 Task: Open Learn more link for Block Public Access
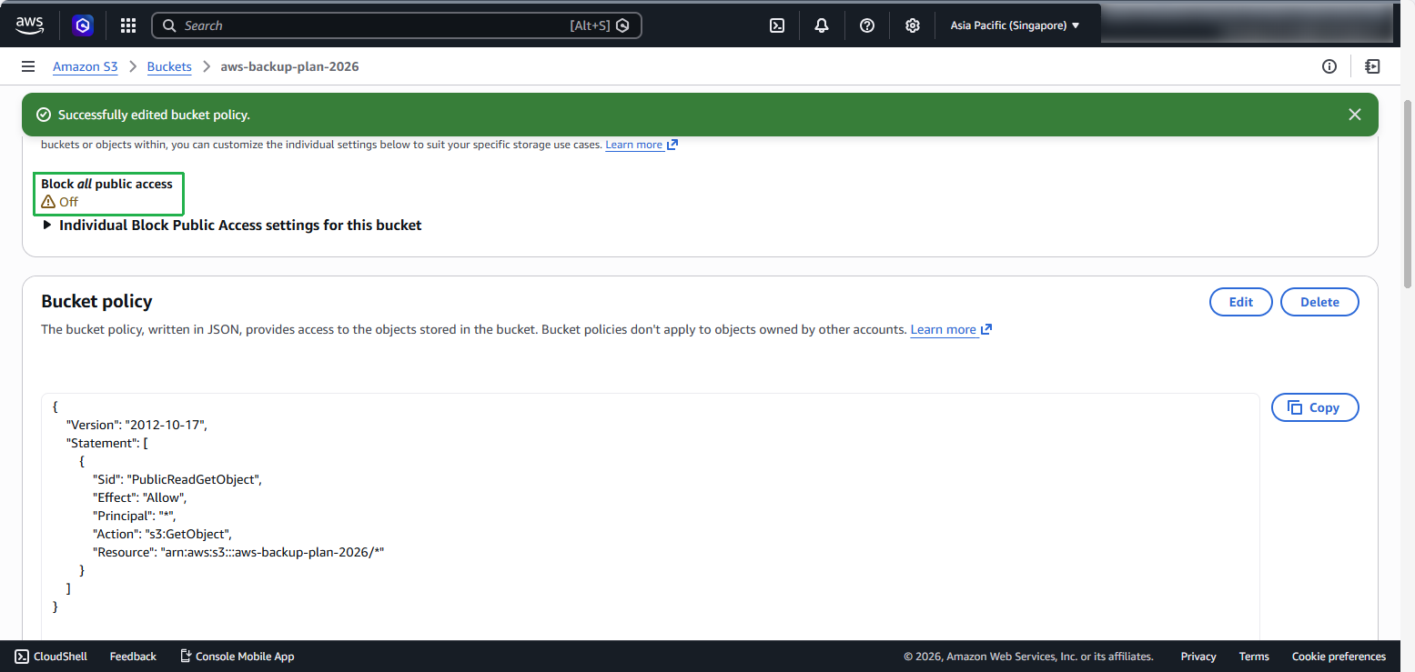pyautogui.click(x=634, y=145)
